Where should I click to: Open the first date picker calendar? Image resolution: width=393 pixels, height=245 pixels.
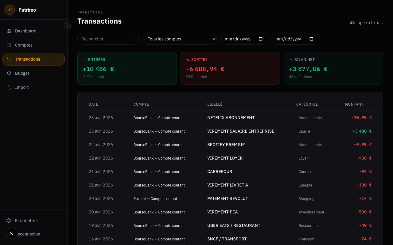(x=261, y=39)
